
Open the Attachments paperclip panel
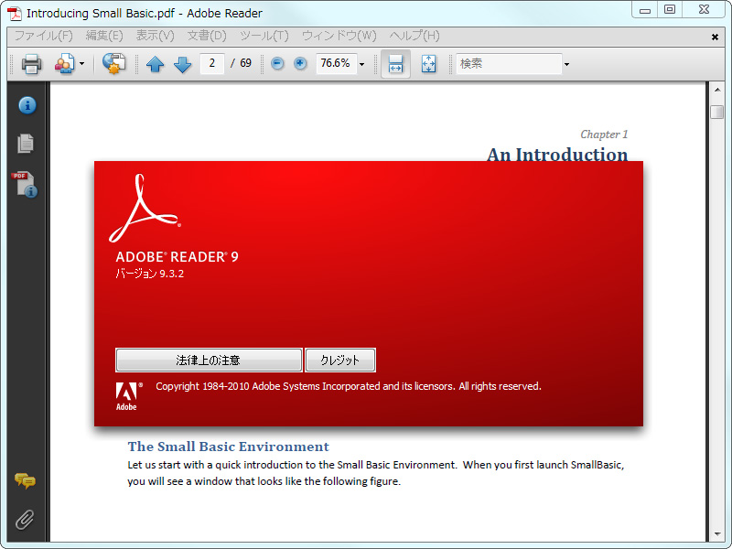[x=25, y=520]
